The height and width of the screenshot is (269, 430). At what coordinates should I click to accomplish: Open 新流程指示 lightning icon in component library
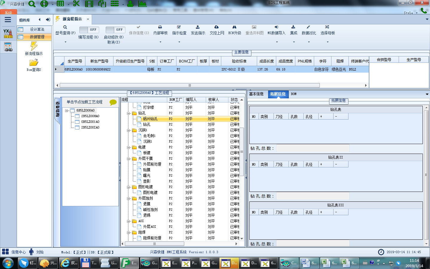[x=34, y=46]
